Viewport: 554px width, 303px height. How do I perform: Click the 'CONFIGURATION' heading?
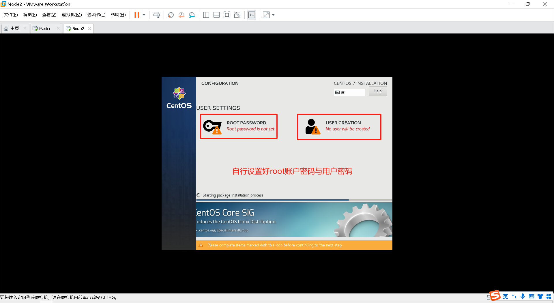[220, 83]
